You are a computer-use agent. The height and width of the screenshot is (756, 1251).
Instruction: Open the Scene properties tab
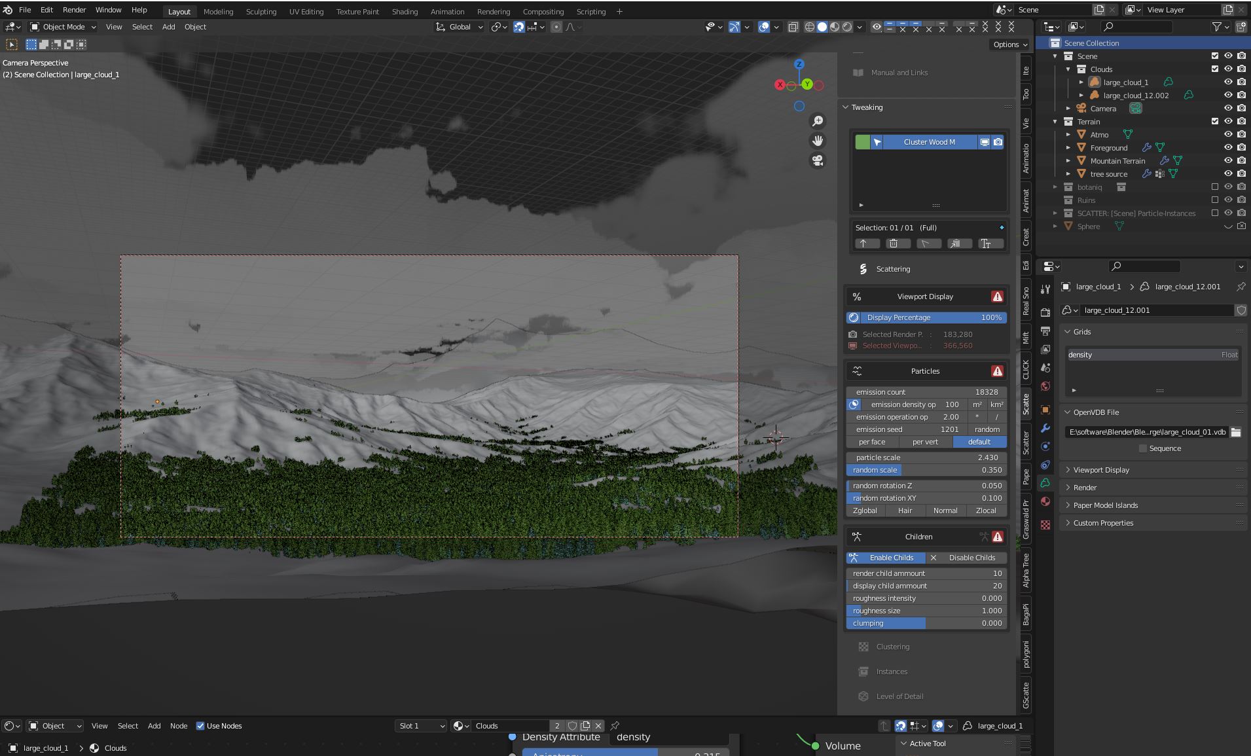1045,368
